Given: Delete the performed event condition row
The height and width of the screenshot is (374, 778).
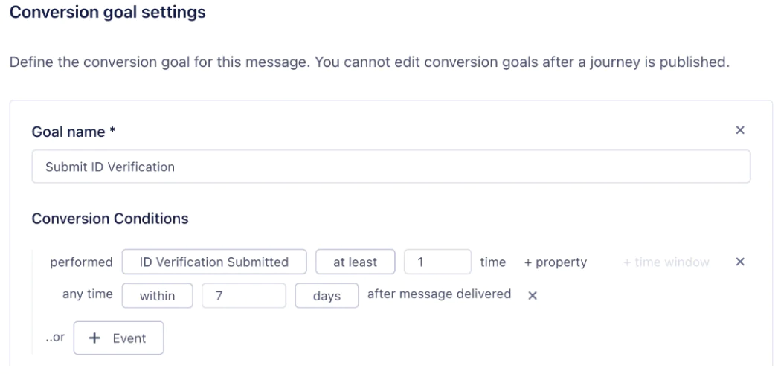Looking at the screenshot, I should click(x=739, y=262).
